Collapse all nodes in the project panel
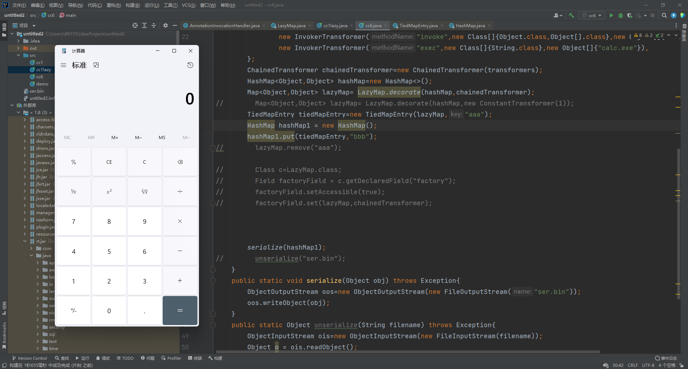This screenshot has height=369, width=688. click(154, 25)
